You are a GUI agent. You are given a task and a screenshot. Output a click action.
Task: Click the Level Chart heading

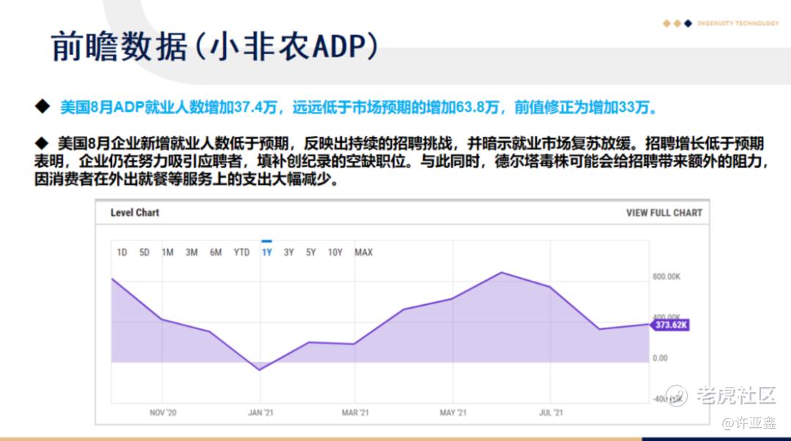(135, 213)
